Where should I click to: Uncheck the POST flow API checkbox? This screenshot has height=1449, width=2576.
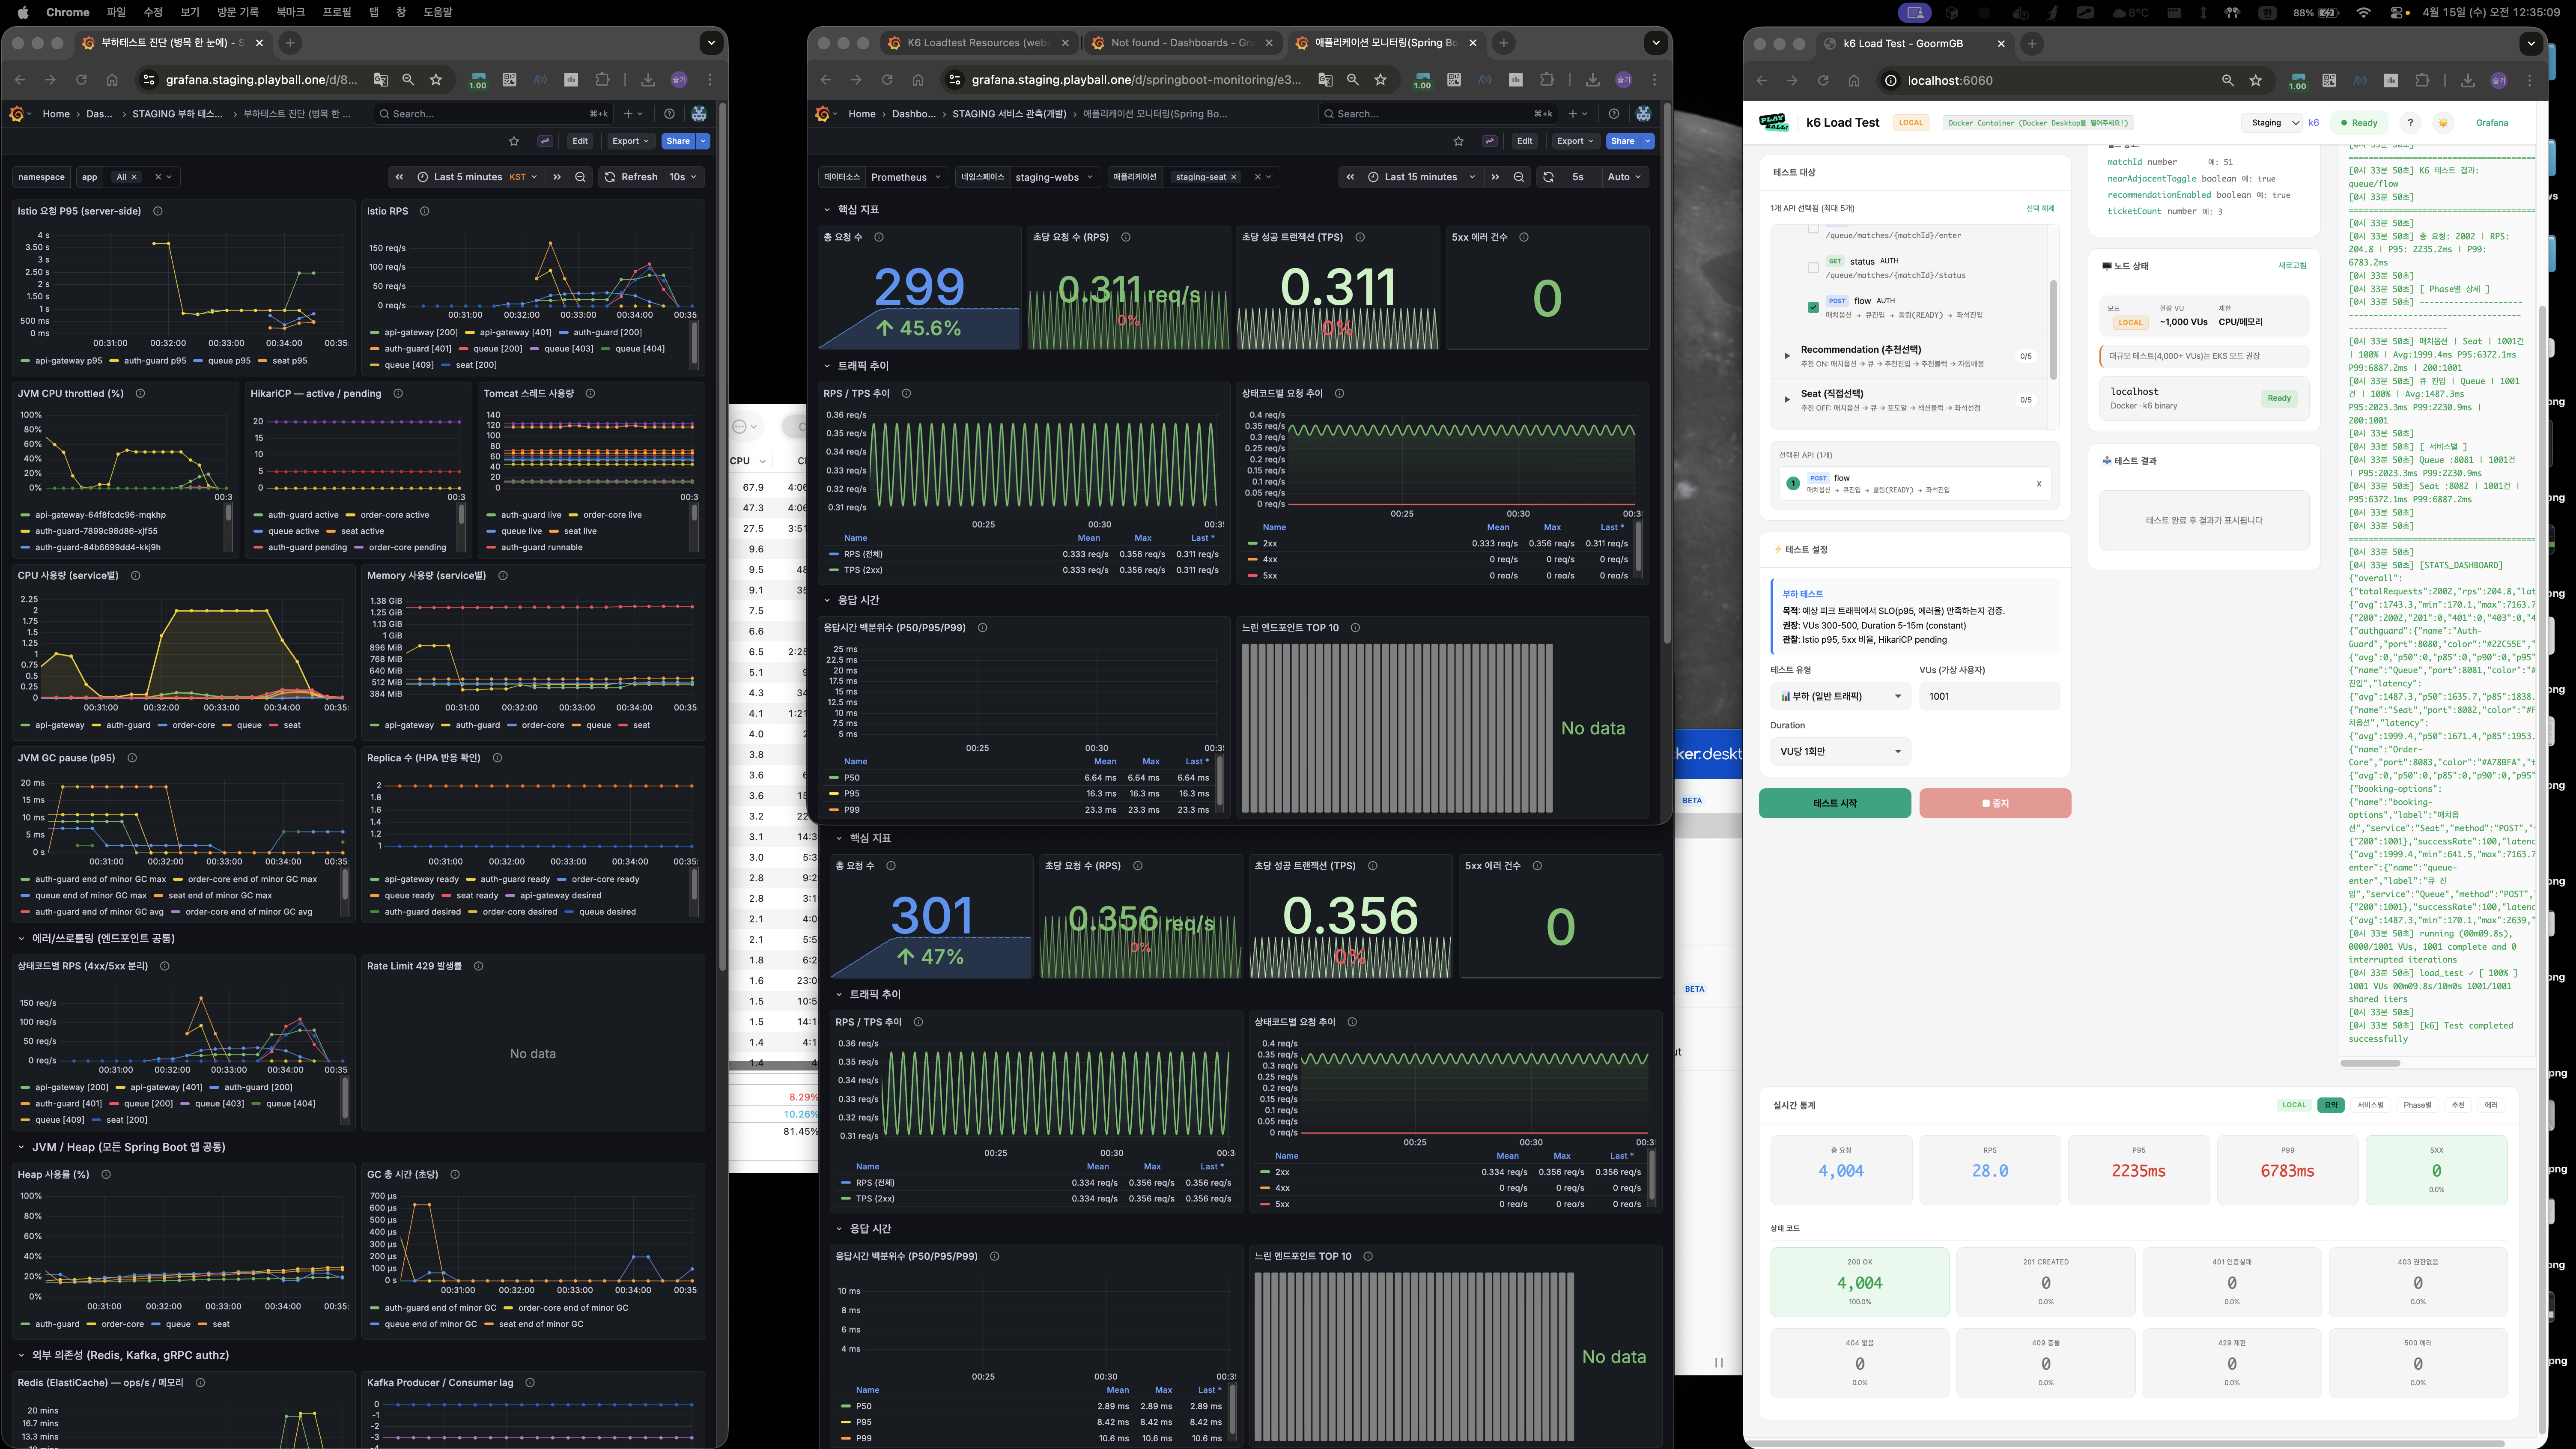[1813, 307]
